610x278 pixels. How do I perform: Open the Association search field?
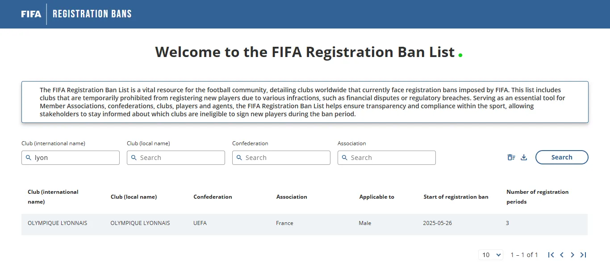(387, 158)
